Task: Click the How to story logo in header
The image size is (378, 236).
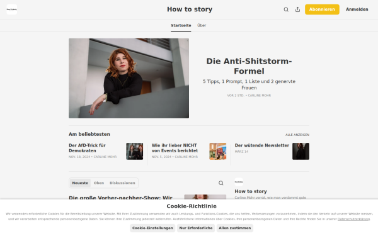Action: click(x=11, y=9)
